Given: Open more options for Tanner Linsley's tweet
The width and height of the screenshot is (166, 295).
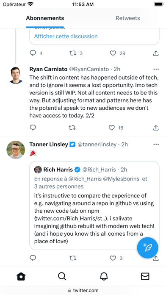Looking at the screenshot, I should coord(156,145).
